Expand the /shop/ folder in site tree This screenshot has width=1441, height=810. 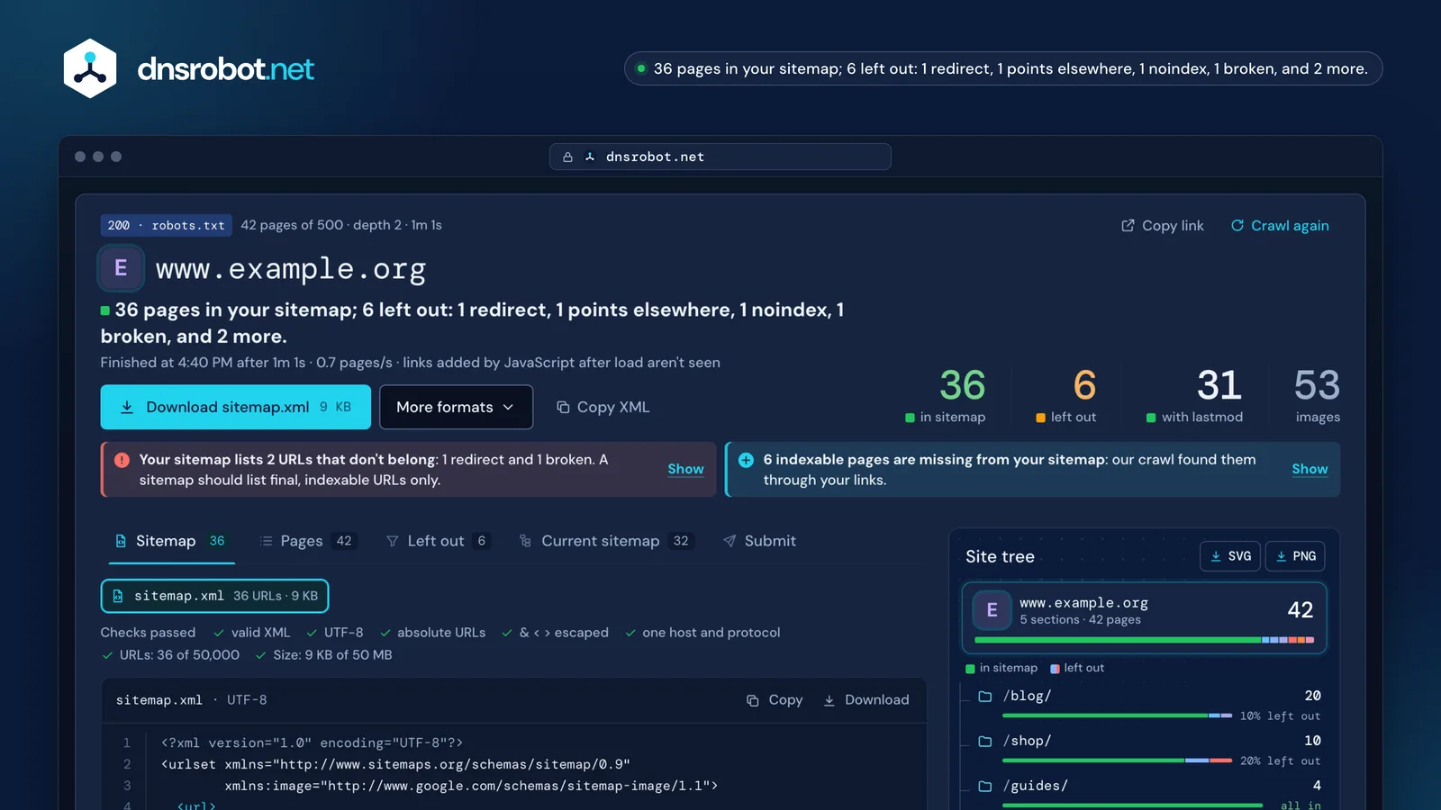tap(985, 741)
